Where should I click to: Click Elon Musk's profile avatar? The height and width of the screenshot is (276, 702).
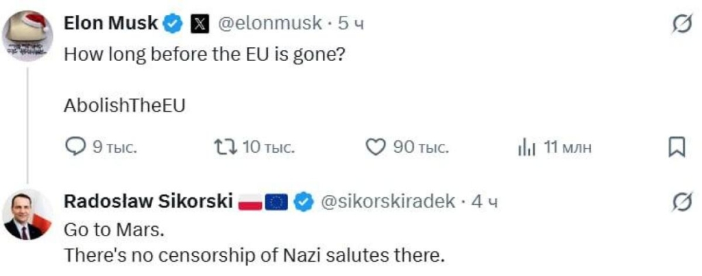(28, 36)
